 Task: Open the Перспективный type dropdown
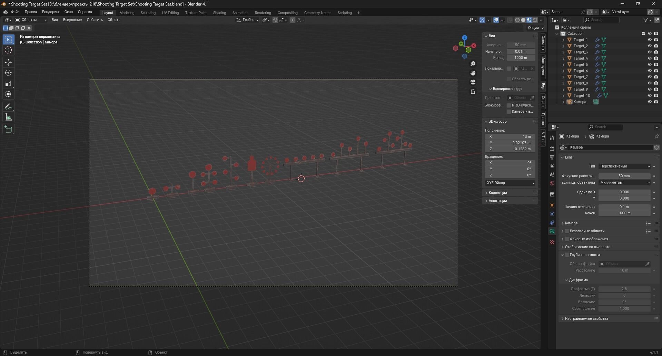pyautogui.click(x=624, y=166)
